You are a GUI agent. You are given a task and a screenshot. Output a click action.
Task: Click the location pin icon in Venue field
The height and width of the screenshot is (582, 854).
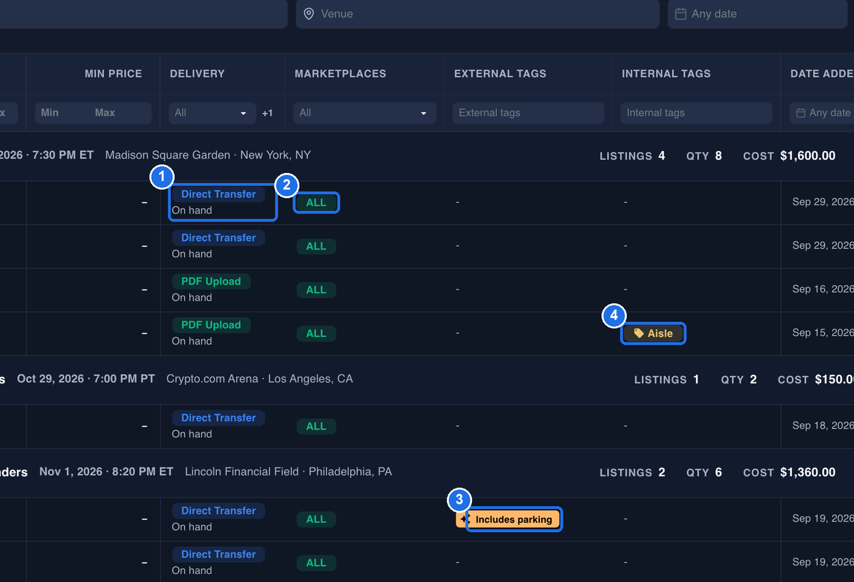click(309, 14)
